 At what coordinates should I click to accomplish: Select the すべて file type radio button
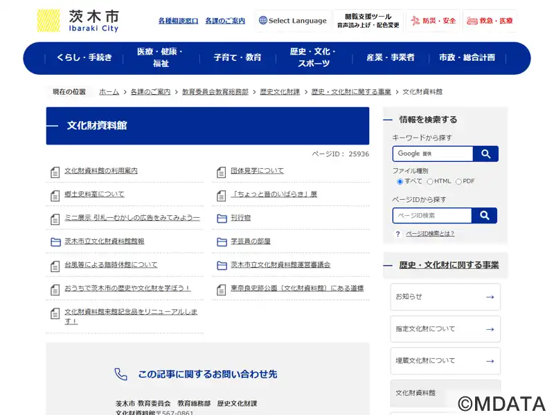point(400,182)
